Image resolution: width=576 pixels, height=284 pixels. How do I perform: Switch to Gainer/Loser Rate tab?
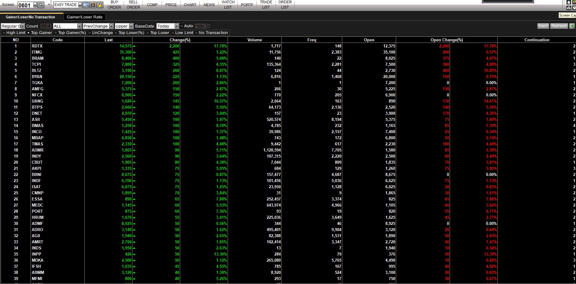click(x=85, y=17)
